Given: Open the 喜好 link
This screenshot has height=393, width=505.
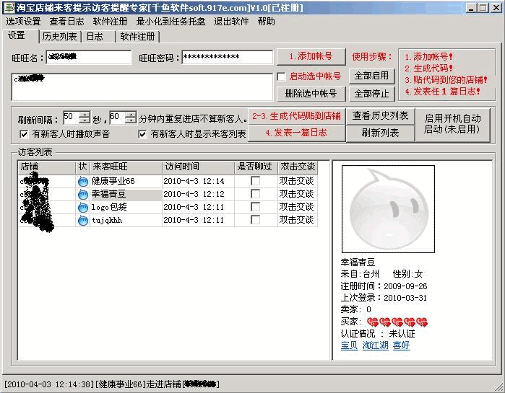Looking at the screenshot, I should click(401, 345).
